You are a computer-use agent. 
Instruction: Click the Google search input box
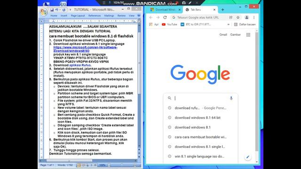(x=201, y=98)
